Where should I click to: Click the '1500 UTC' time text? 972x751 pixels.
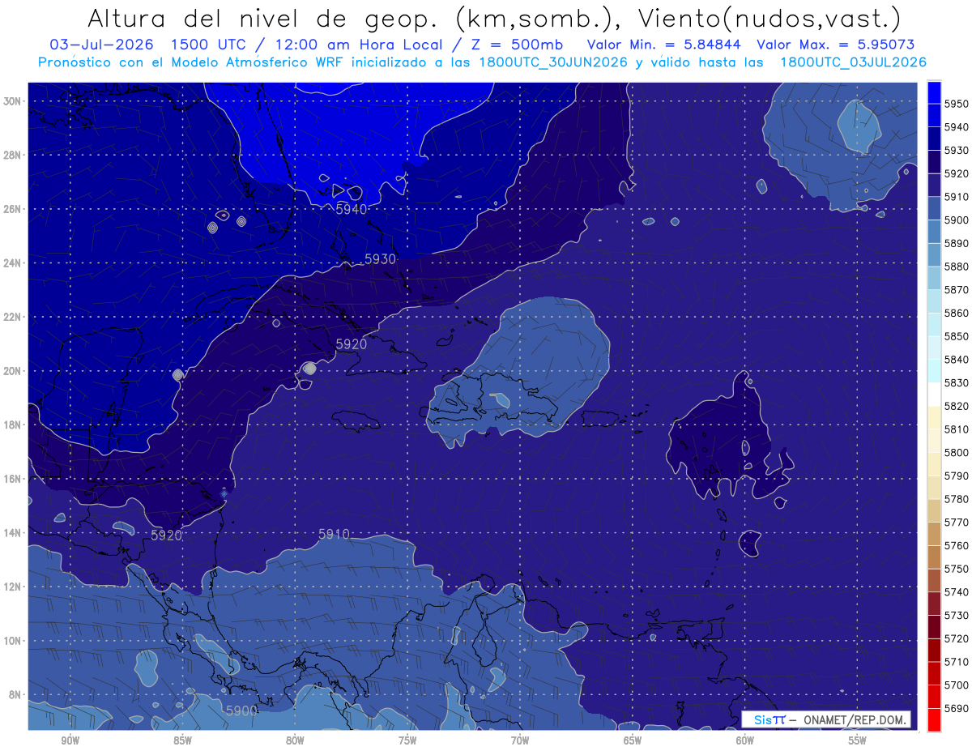click(x=207, y=45)
